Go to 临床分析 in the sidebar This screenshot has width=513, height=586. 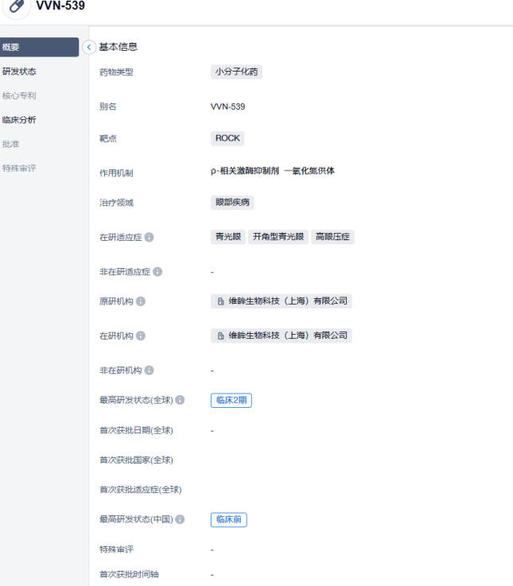(x=19, y=120)
